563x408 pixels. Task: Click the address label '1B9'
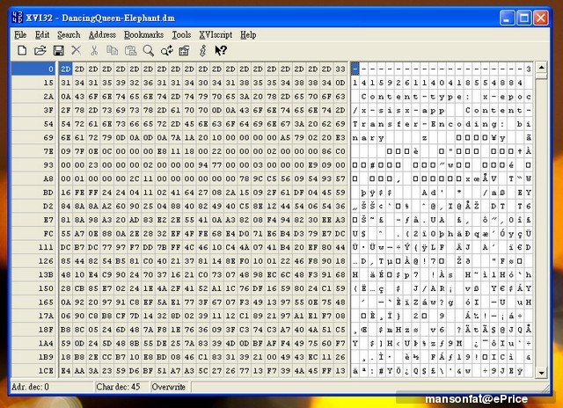[46, 357]
